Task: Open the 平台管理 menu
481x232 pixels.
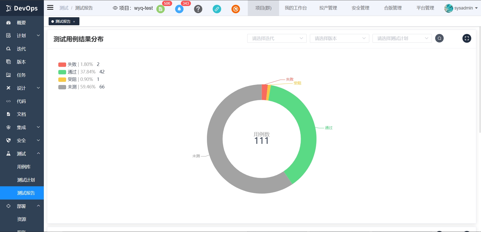Action: [x=425, y=8]
